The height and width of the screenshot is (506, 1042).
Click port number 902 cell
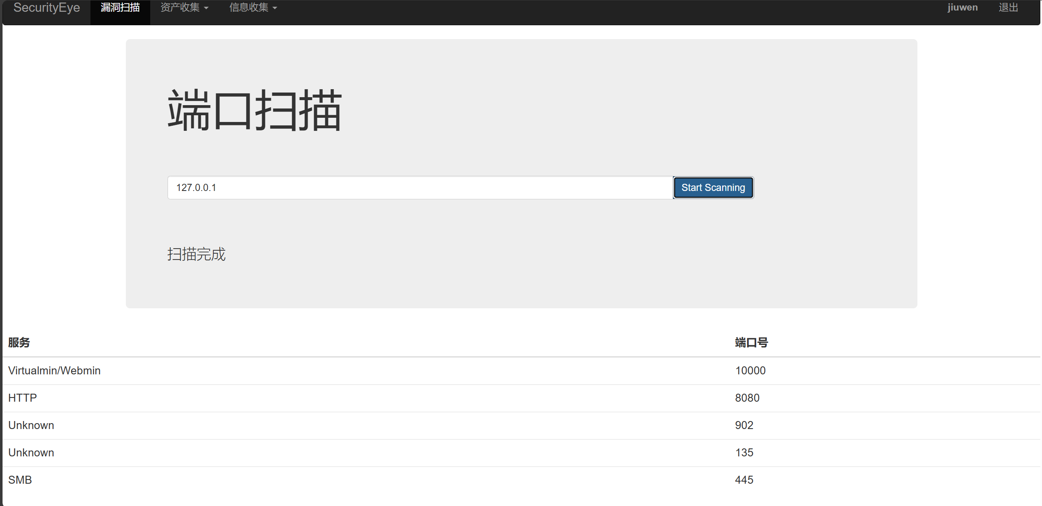pyautogui.click(x=744, y=425)
